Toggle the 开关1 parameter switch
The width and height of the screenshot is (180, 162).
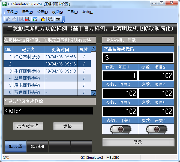(120, 129)
